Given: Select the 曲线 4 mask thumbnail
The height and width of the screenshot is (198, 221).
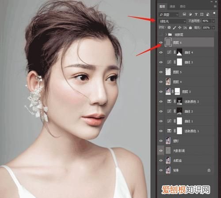Looking at the screenshot, I should point(179,52).
